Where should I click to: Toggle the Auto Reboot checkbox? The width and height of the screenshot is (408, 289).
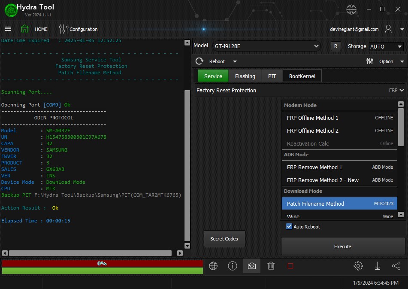[289, 226]
